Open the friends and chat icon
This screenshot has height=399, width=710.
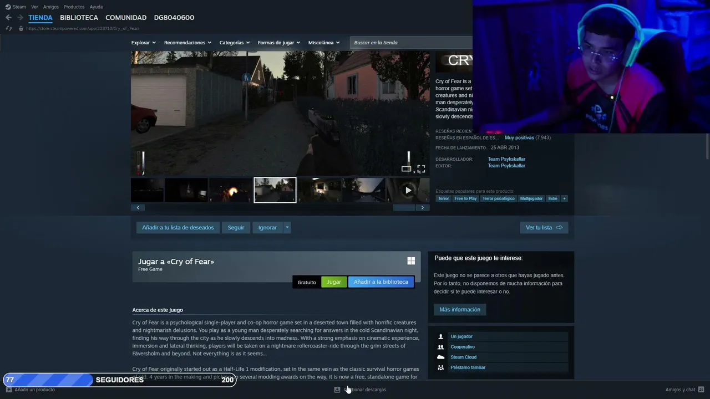point(701,390)
